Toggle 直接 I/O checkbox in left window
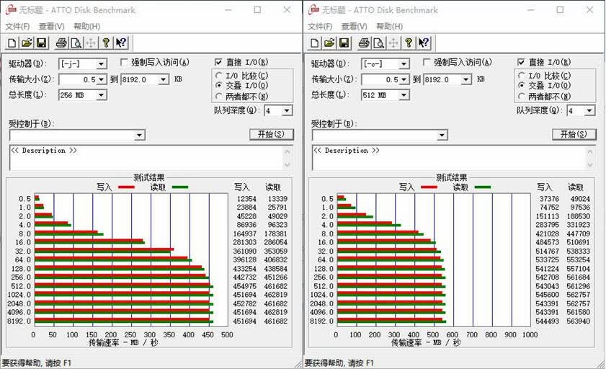 click(x=219, y=62)
